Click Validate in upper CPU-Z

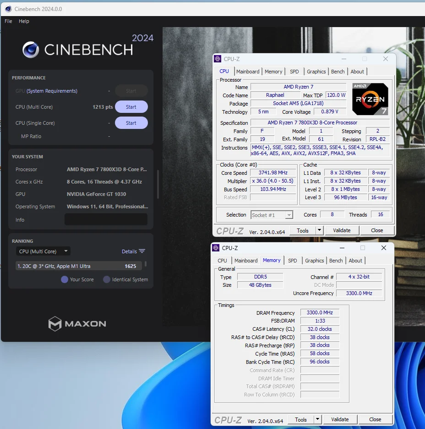(342, 230)
